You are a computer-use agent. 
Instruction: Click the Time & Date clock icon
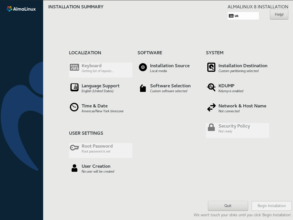pyautogui.click(x=74, y=107)
